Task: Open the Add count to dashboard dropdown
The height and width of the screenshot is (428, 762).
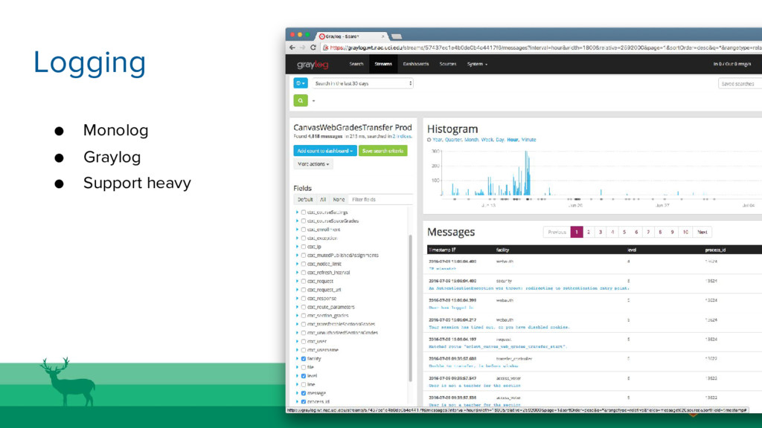Action: (x=324, y=151)
